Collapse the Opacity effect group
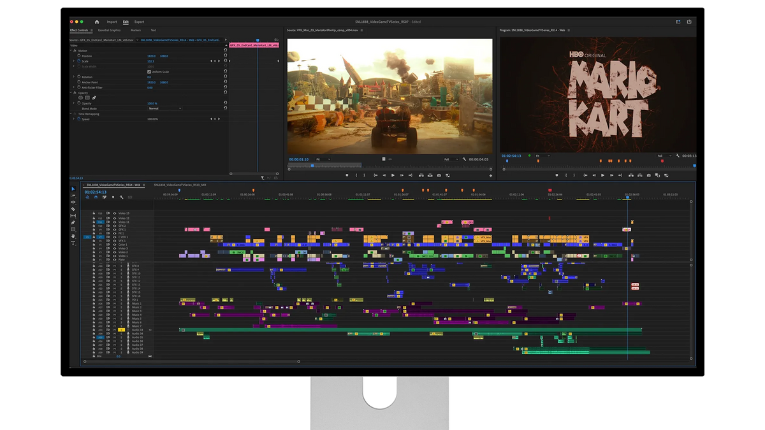765x430 pixels. point(71,93)
